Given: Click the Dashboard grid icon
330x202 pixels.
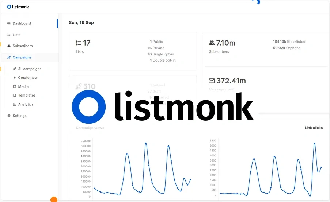Looking at the screenshot, I should 9,23.
